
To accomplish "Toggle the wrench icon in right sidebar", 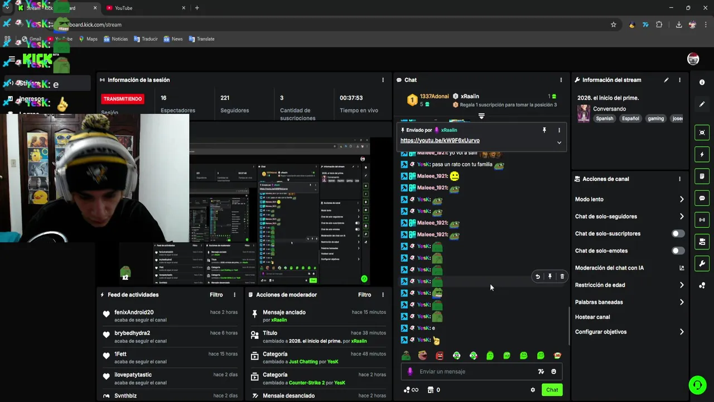I will pos(702,264).
